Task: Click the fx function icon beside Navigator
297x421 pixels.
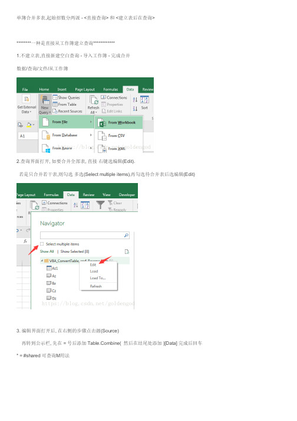Action: [25, 241]
